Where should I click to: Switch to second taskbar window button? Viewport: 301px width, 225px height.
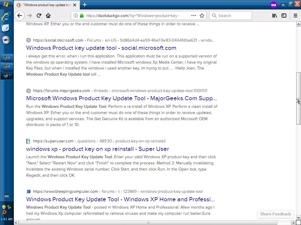[7, 67]
